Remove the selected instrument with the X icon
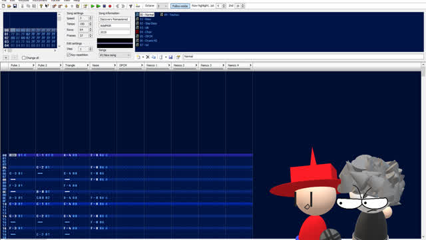 148,57
